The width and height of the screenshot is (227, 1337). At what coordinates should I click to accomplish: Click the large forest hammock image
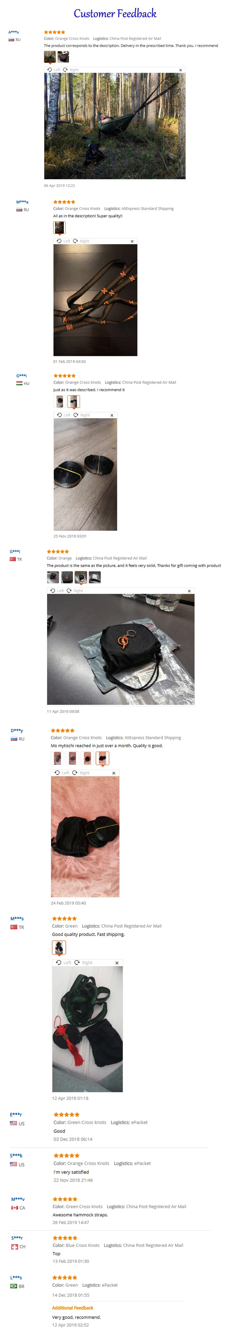(x=115, y=126)
